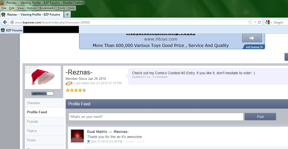This screenshot has height=149, width=288.
Task: Open the History menu
Action: point(32,8)
